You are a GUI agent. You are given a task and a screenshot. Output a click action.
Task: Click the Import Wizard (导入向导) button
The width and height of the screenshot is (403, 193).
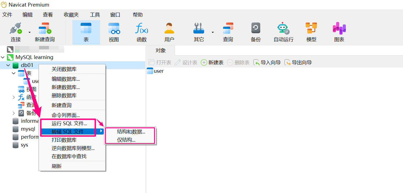click(x=267, y=63)
